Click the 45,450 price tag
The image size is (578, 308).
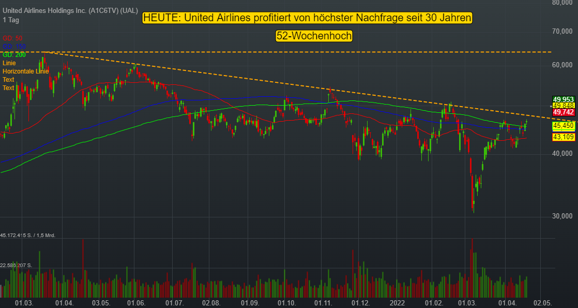click(564, 126)
